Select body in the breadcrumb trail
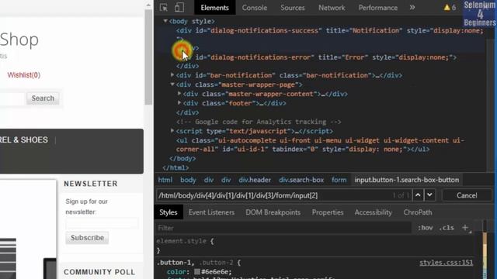 [x=188, y=180]
